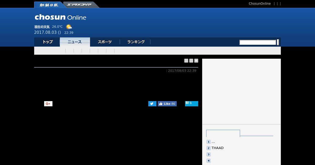Click ranking number 3 badge
The width and height of the screenshot is (315, 165).
tap(208, 155)
